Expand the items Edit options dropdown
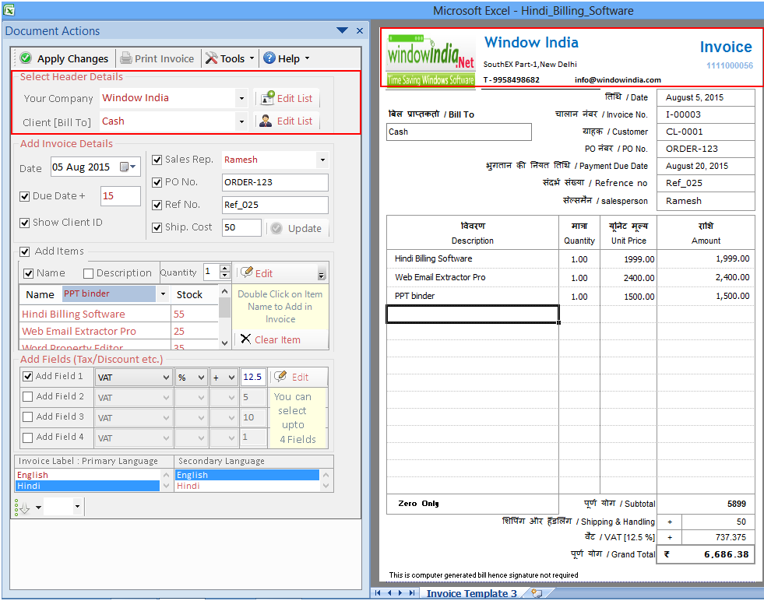Screen dimensions: 764x601 pos(321,275)
